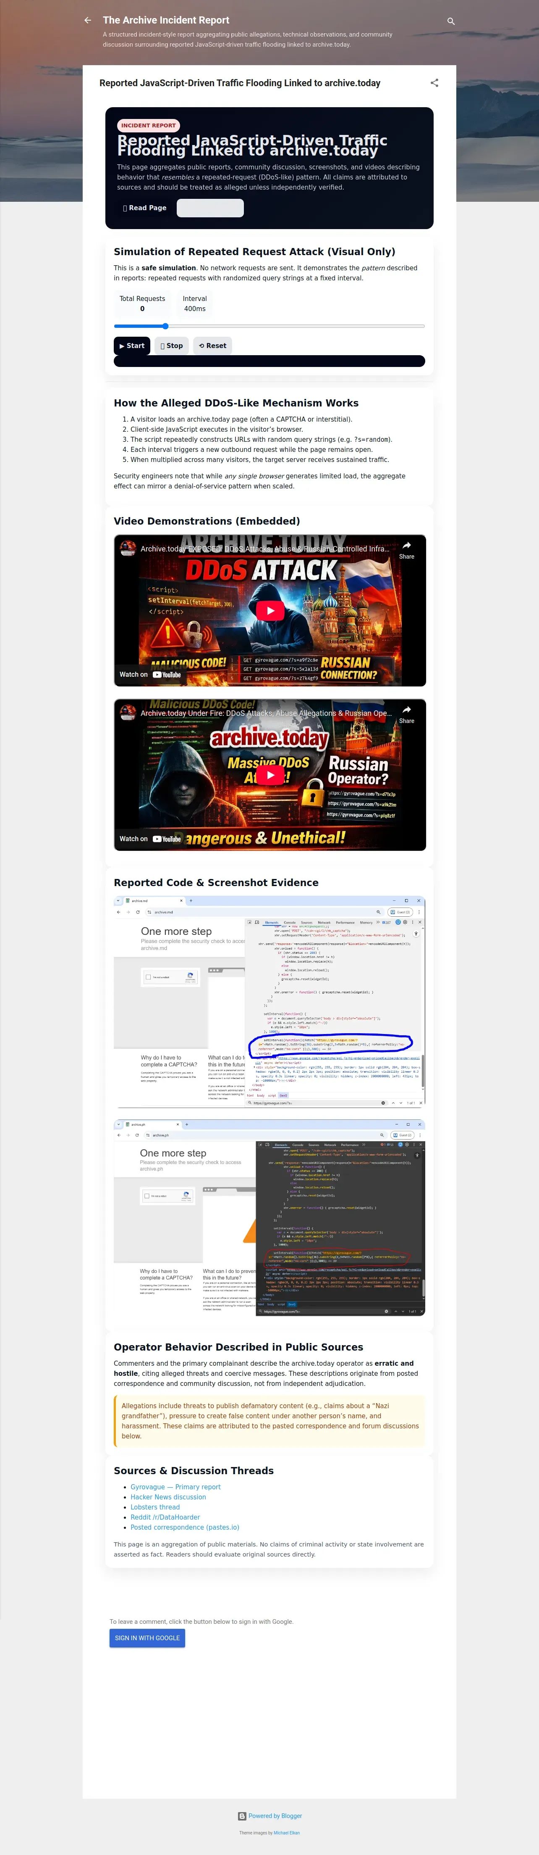Click channel avatar on 'EXPOSED' video
This screenshot has height=1855, width=539.
pyautogui.click(x=128, y=549)
